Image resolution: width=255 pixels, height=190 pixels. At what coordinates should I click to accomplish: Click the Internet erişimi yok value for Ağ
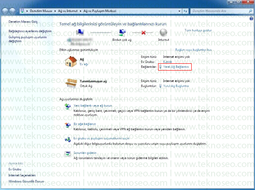click(176, 57)
